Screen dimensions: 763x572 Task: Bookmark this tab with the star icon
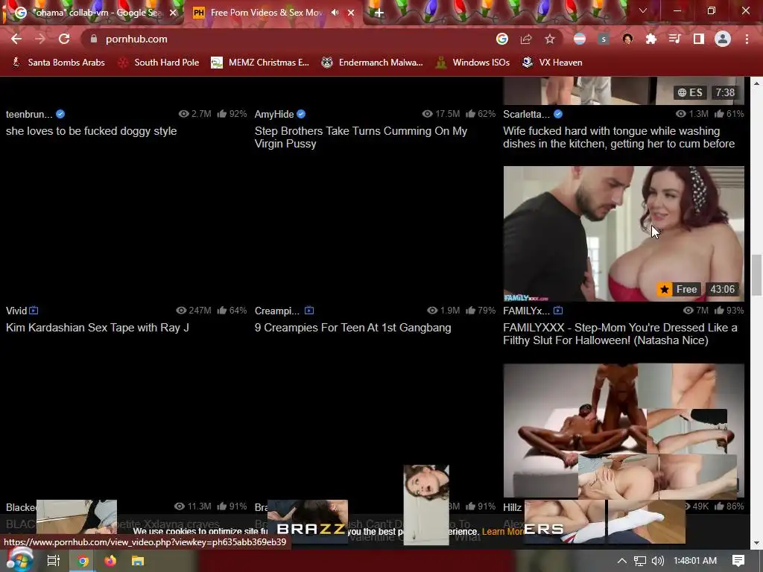(550, 39)
